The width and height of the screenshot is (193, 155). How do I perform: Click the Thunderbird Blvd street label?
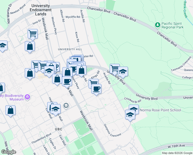tap(41, 138)
